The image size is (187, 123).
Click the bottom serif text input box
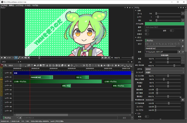70,118
